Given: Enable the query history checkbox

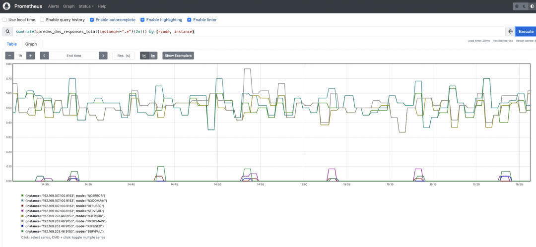Looking at the screenshot, I should coord(42,20).
